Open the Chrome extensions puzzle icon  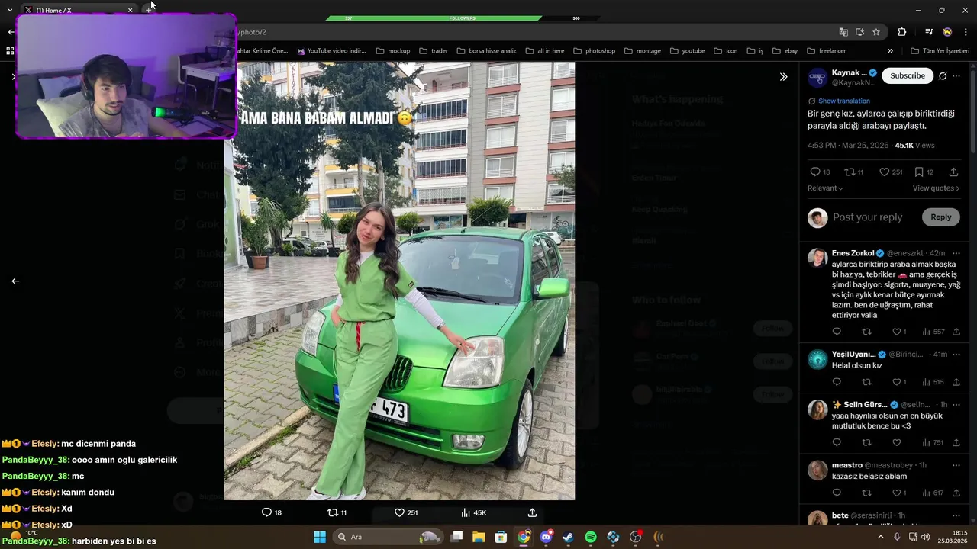point(902,32)
